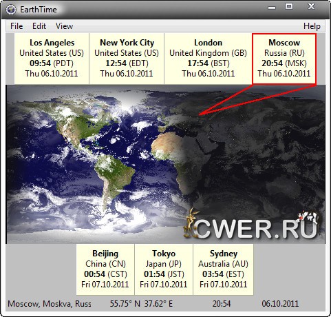Viewport: 331px width, 317px height.
Task: Click '09:54 (PDT)' time text
Action: 52,63
